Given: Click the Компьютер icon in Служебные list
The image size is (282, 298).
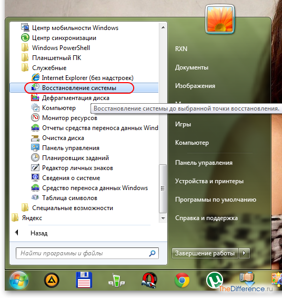Looking at the screenshot, I should (x=35, y=108).
